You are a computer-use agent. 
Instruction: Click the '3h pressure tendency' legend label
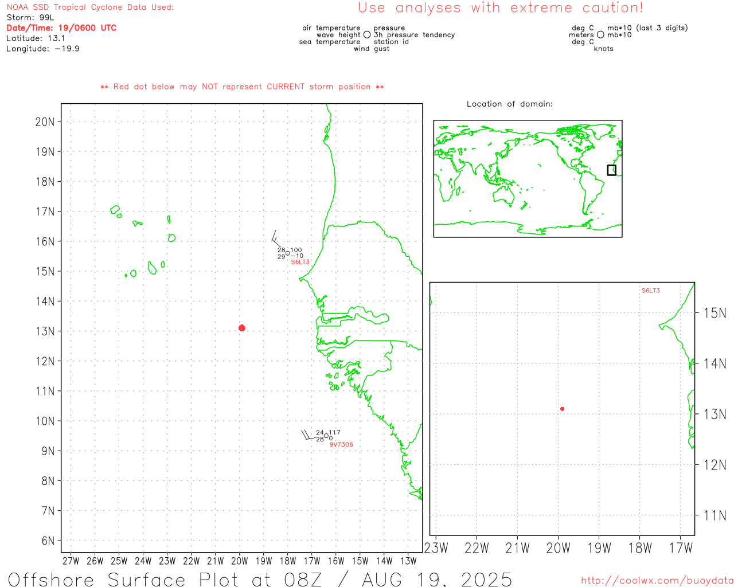[x=414, y=35]
